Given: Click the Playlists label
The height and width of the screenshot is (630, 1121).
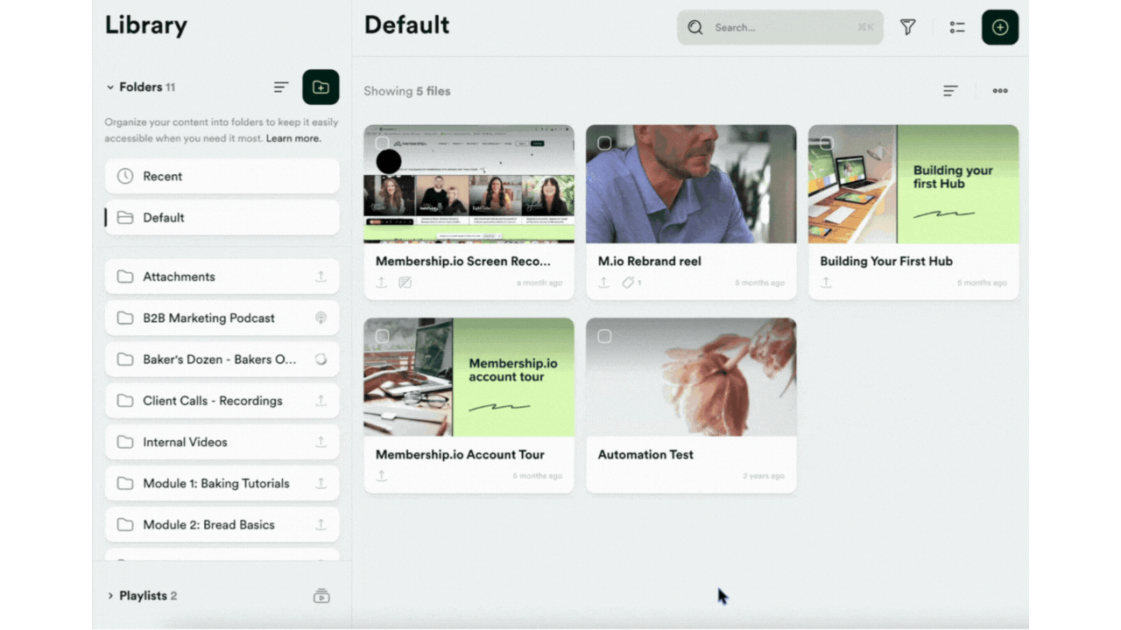Looking at the screenshot, I should pyautogui.click(x=143, y=596).
